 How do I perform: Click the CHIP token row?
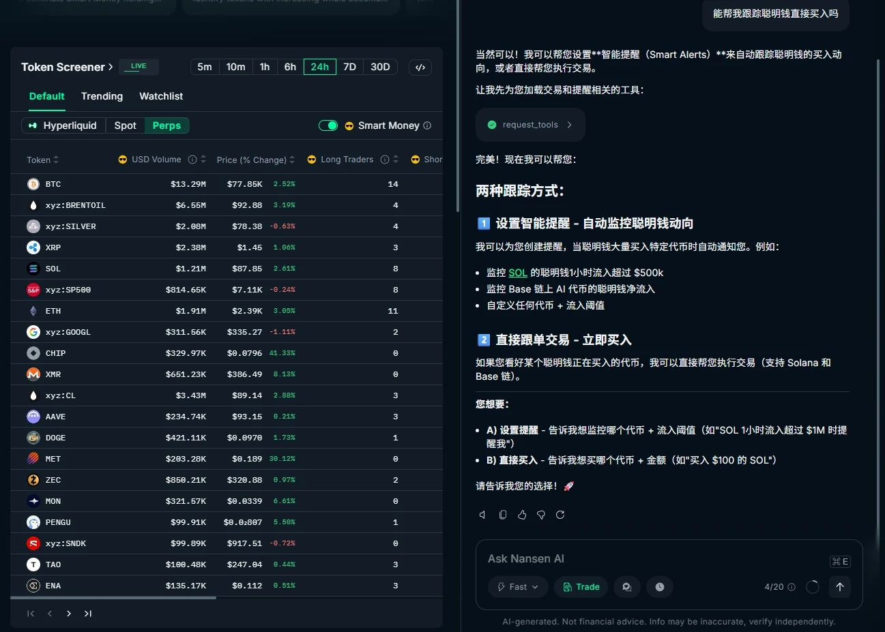[x=227, y=353]
